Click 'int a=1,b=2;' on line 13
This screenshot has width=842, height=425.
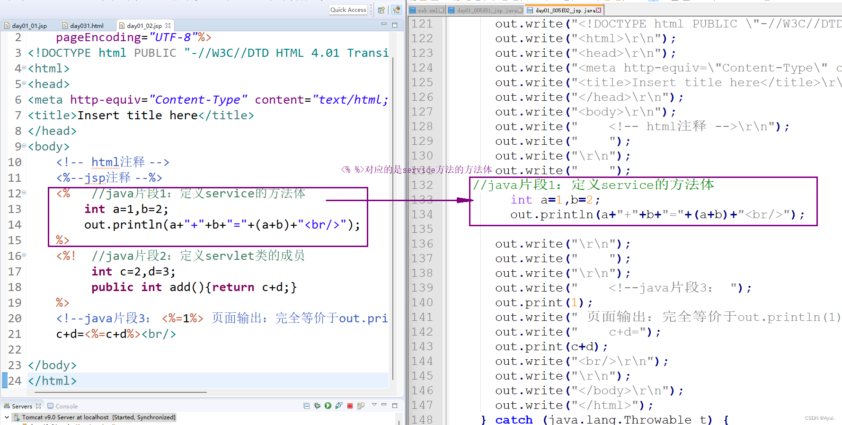pos(126,209)
